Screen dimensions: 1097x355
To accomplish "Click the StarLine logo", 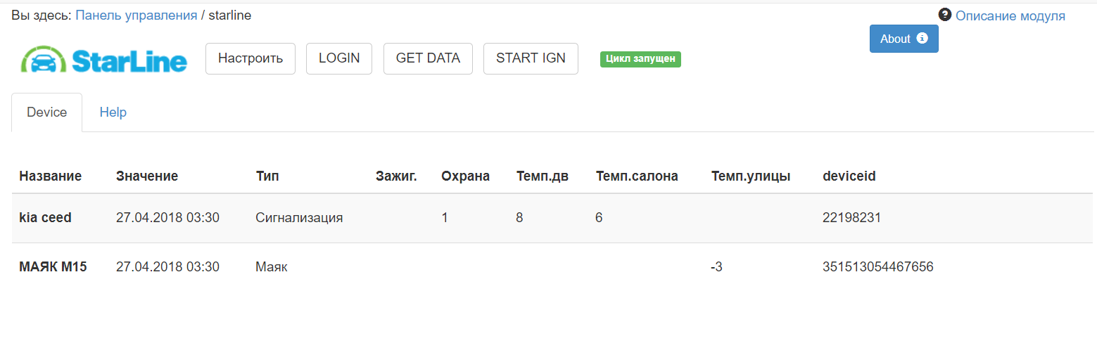I will coord(103,60).
